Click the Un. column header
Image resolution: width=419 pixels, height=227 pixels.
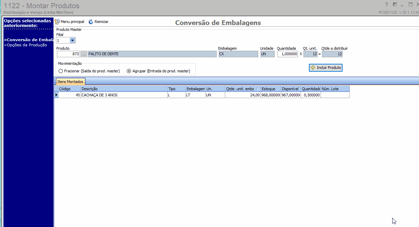coord(215,89)
